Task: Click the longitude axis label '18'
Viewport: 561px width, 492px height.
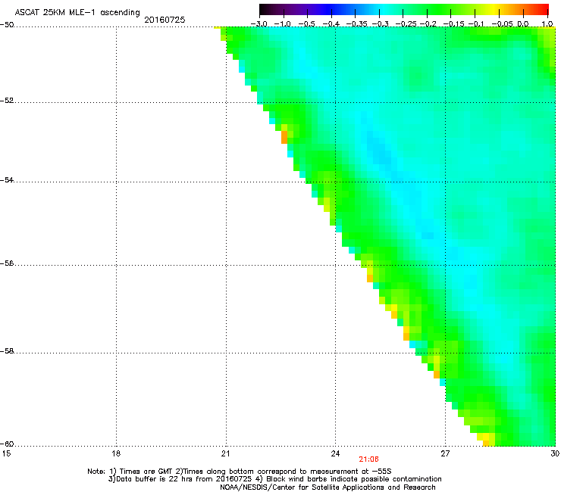Action: click(116, 453)
